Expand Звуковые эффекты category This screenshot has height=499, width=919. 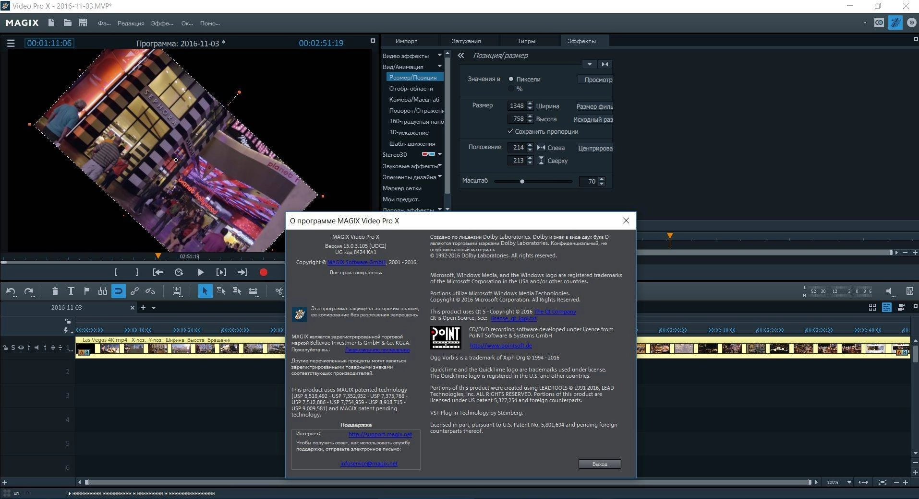[x=439, y=165]
